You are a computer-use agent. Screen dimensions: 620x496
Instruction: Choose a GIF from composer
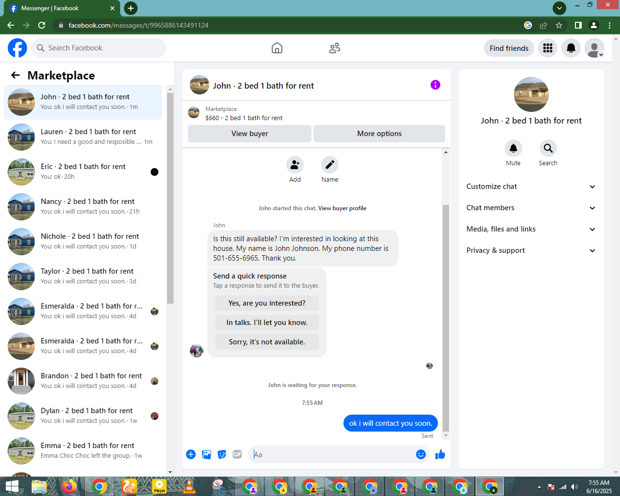coord(237,454)
